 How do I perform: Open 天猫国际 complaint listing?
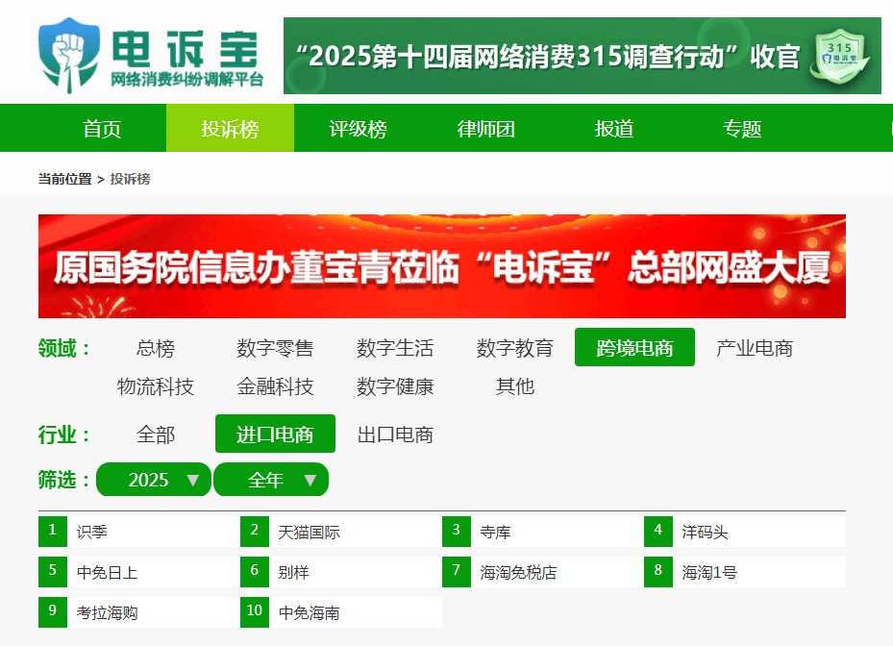[x=309, y=532]
